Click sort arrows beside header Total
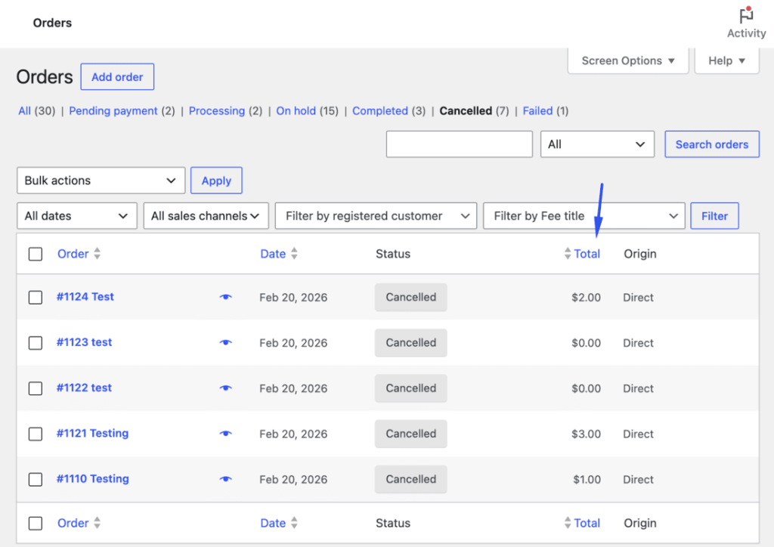Screen dimensions: 774x547 [567, 254]
